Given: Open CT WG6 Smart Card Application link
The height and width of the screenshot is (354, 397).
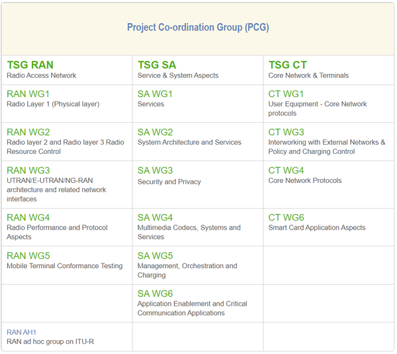Looking at the screenshot, I should [286, 217].
